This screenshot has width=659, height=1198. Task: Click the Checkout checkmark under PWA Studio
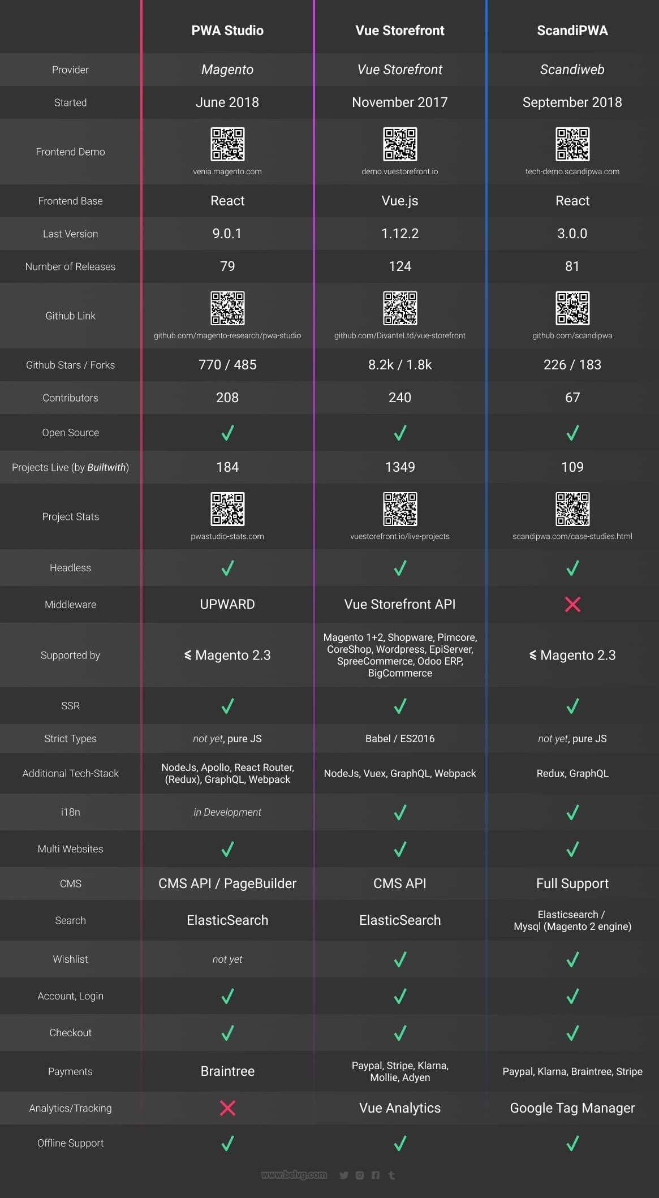tap(227, 1033)
